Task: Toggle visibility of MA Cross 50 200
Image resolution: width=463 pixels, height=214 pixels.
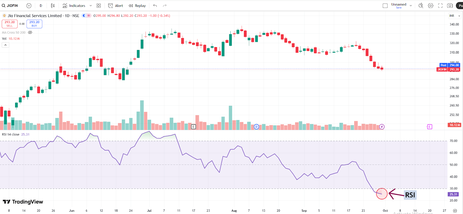Action: pos(30,32)
